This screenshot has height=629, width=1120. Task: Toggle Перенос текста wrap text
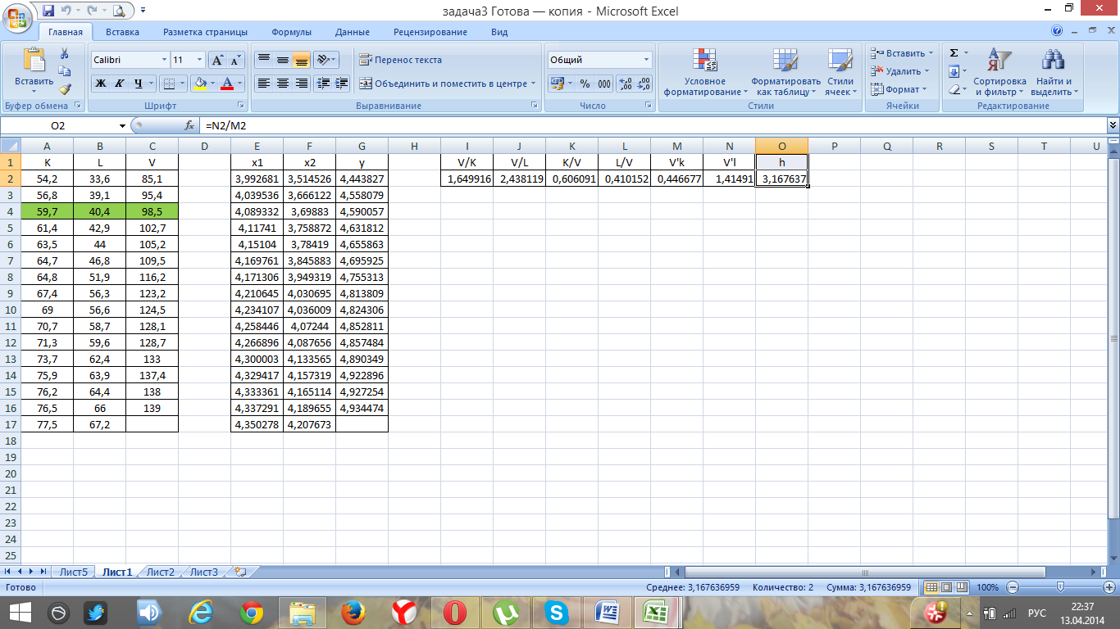click(400, 60)
